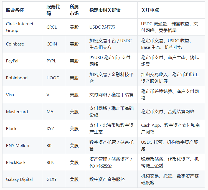Click the BlackRock name cell
Viewport: 208px width, 190px height.
(x=22, y=162)
